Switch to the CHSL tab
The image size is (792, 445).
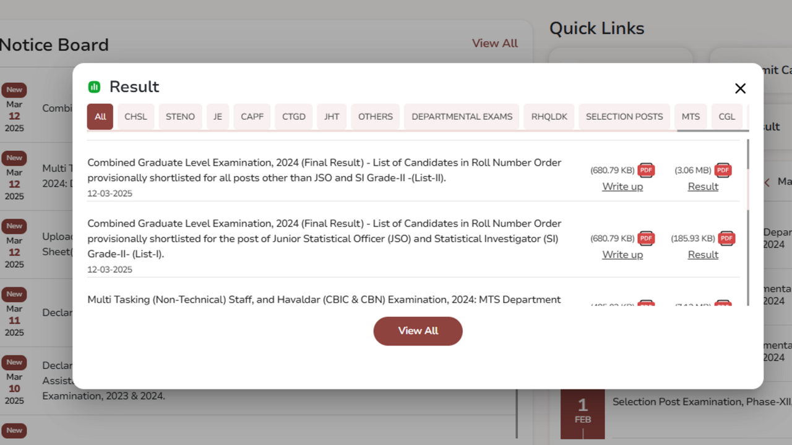[x=135, y=116]
